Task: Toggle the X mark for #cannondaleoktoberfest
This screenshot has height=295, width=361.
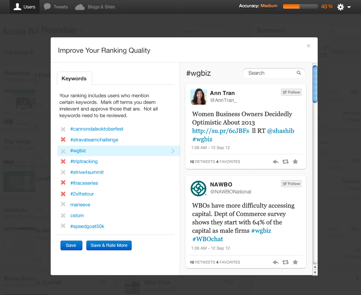Action: 63,129
